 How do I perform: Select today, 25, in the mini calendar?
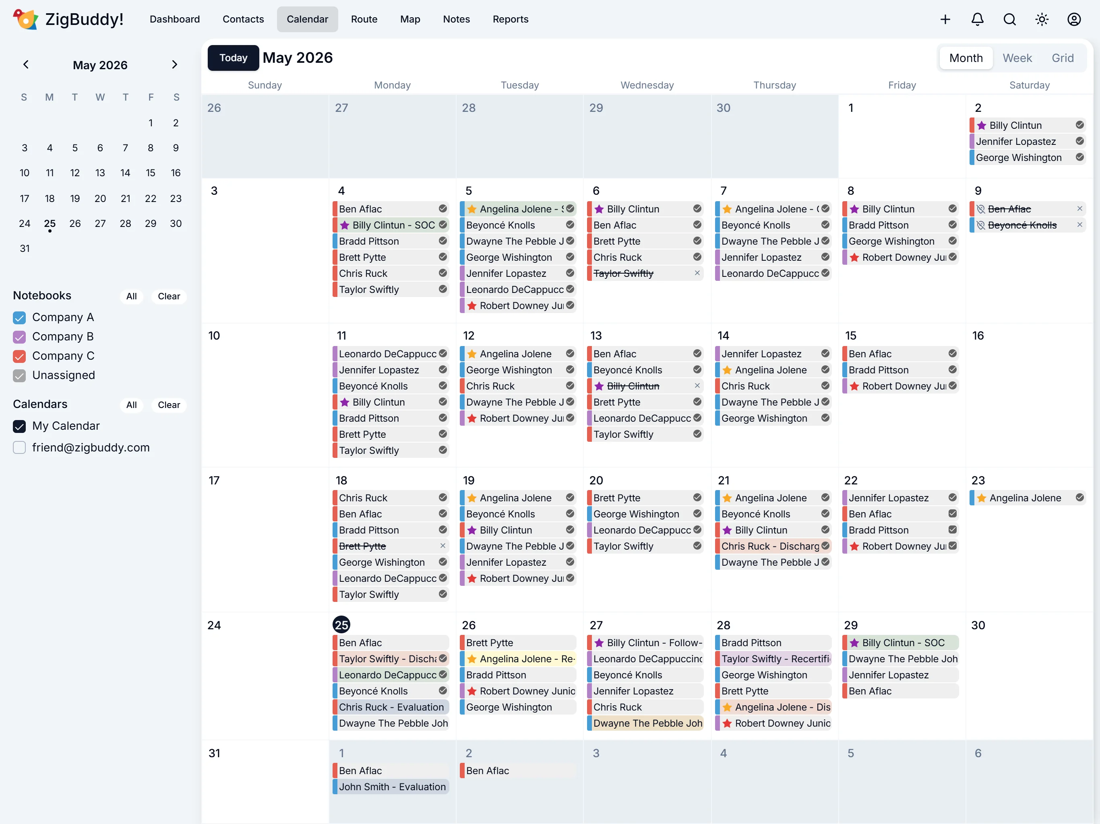pos(50,224)
